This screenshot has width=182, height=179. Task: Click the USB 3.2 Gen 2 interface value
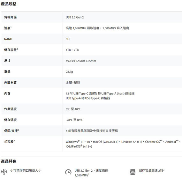pyautogui.click(x=75, y=17)
